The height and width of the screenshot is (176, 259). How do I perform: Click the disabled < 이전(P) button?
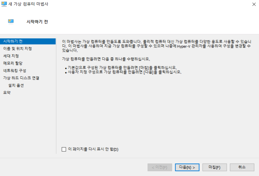(x=160, y=167)
